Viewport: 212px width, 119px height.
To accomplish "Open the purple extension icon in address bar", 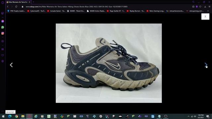I will pos(197,7).
